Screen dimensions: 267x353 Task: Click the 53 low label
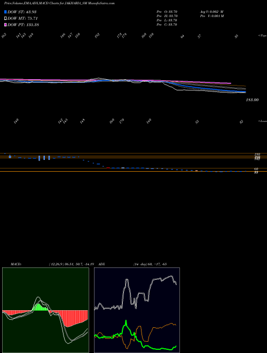click(197, 122)
